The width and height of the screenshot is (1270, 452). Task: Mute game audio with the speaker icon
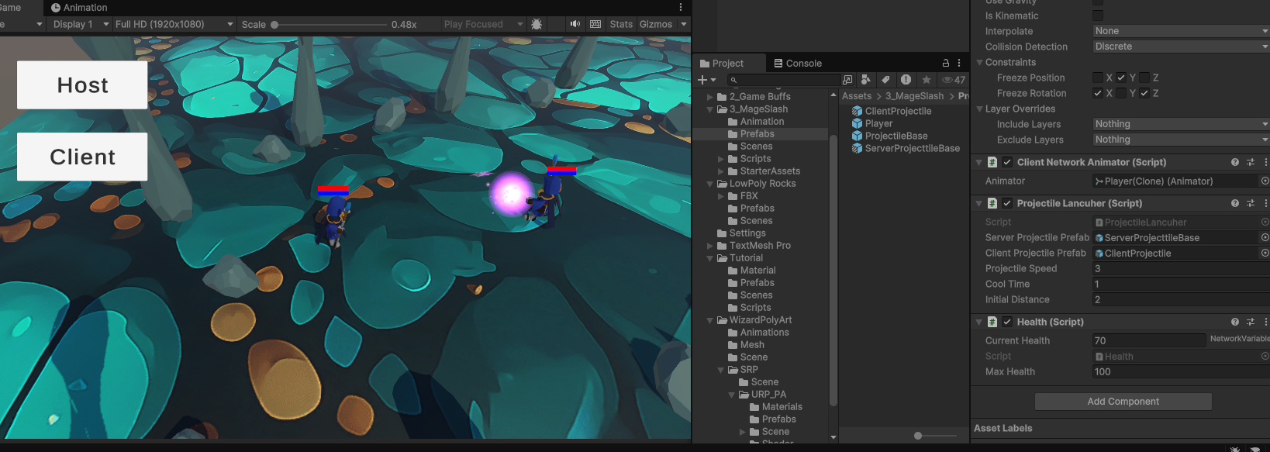tap(575, 24)
